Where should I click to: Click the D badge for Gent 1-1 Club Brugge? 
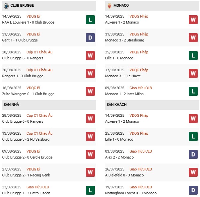90,37
